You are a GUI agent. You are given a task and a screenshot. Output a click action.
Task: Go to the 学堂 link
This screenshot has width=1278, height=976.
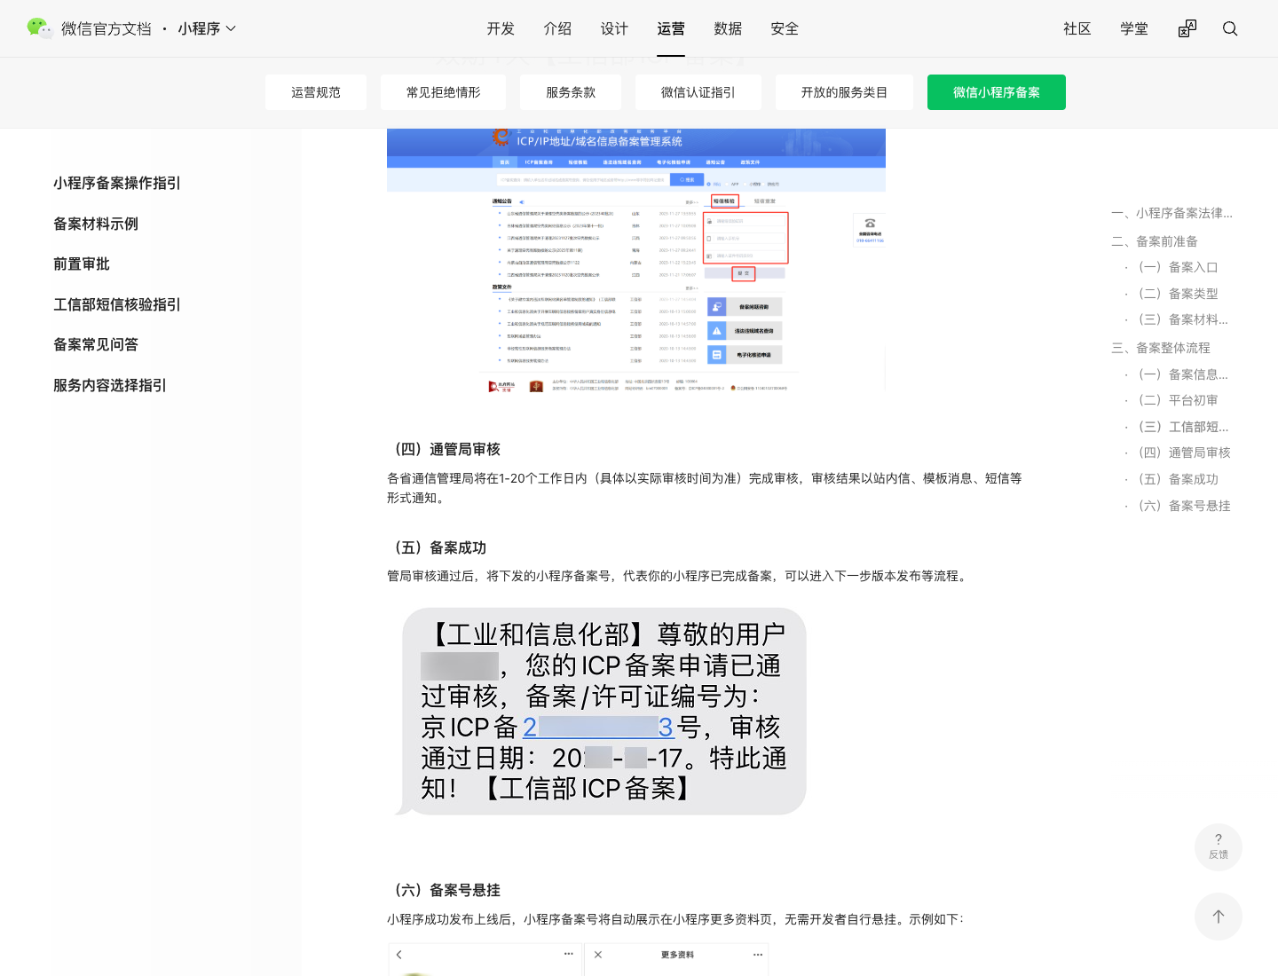tap(1134, 28)
